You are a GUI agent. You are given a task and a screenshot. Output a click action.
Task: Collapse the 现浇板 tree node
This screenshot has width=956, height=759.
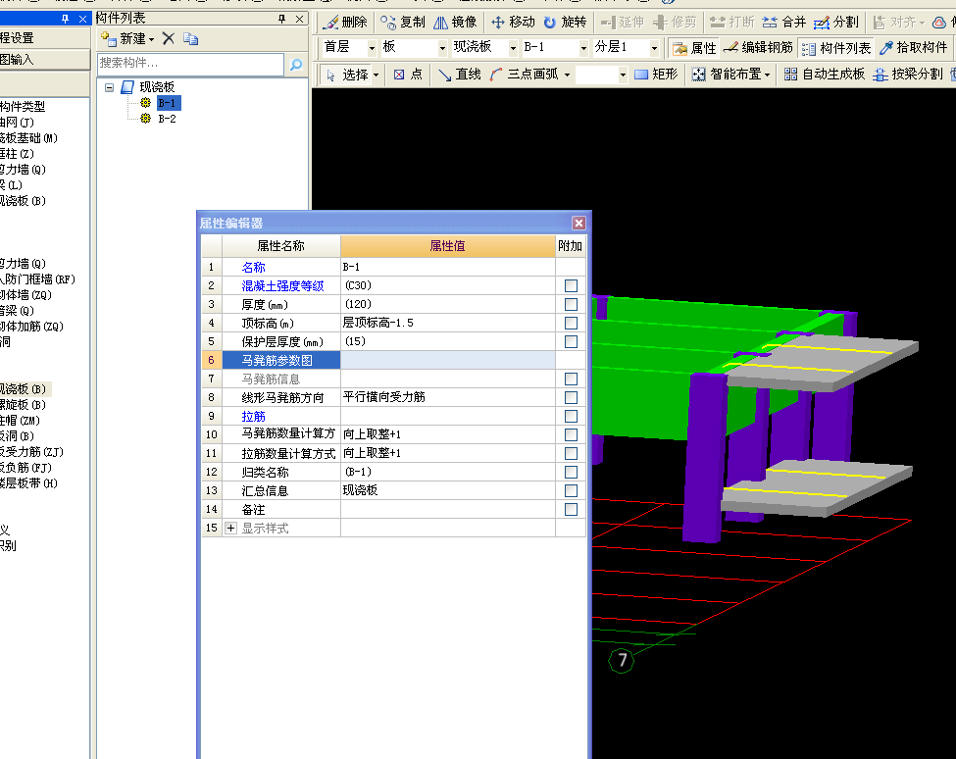(x=109, y=88)
